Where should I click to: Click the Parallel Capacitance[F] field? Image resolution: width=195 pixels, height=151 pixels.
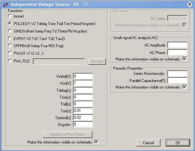tap(177, 80)
